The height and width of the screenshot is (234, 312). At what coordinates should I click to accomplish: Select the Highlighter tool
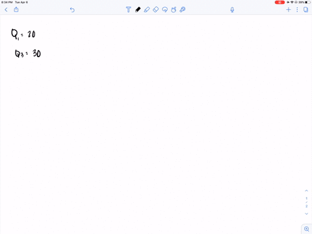(147, 10)
